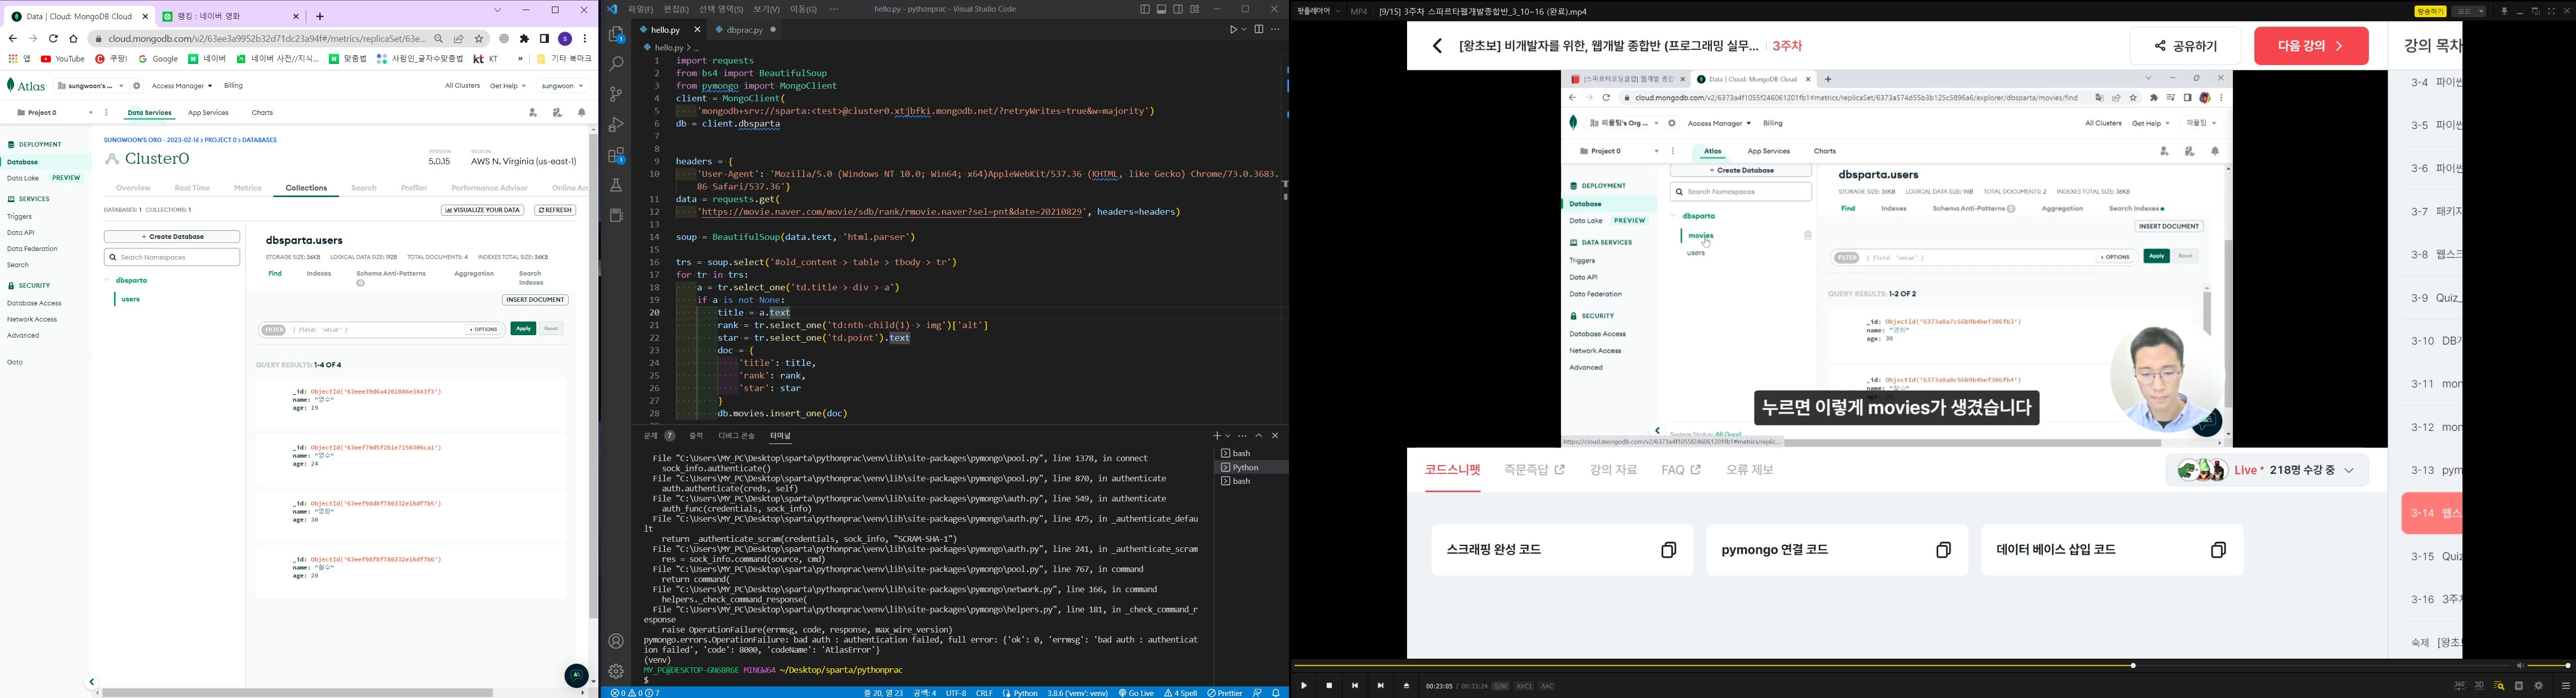Click the player volume slider

coord(2548,666)
